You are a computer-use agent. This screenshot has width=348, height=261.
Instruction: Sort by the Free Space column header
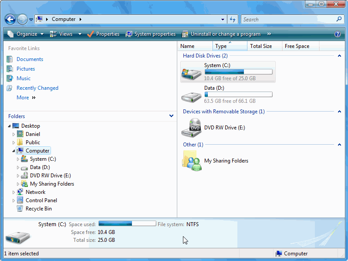297,46
